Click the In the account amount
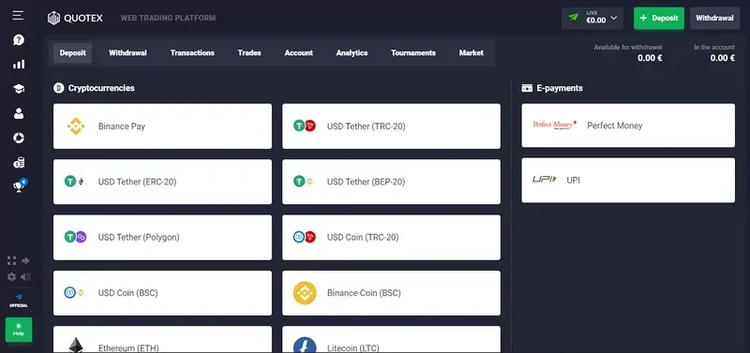Image resolution: width=750 pixels, height=353 pixels. pyautogui.click(x=722, y=58)
